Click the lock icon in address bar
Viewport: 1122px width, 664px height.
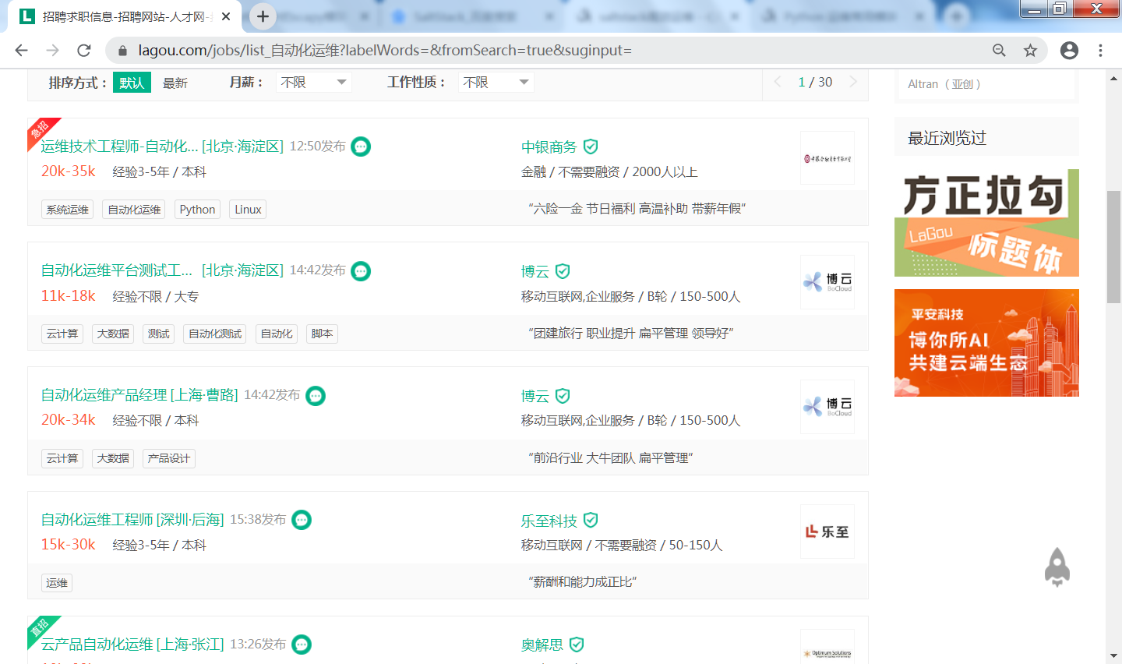point(122,51)
